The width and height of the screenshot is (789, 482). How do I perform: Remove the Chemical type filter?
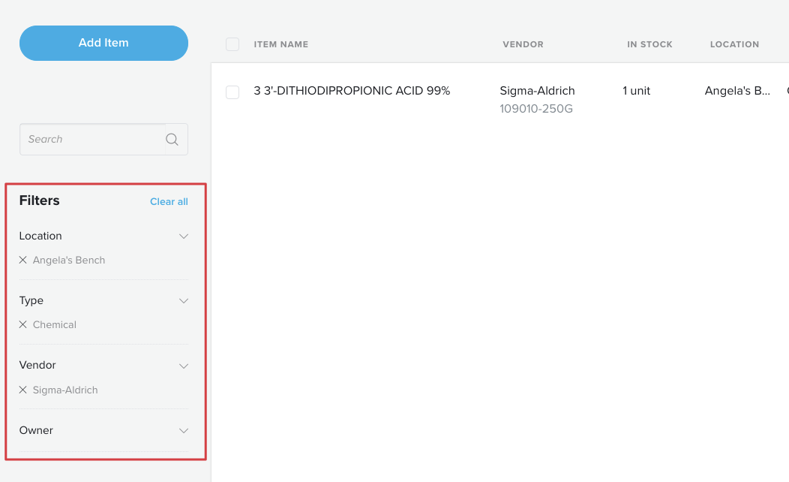point(23,325)
